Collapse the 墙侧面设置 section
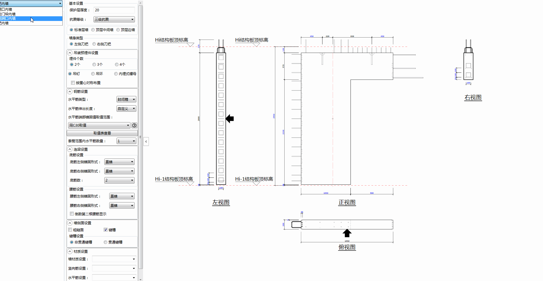The height and width of the screenshot is (281, 543). [70, 223]
